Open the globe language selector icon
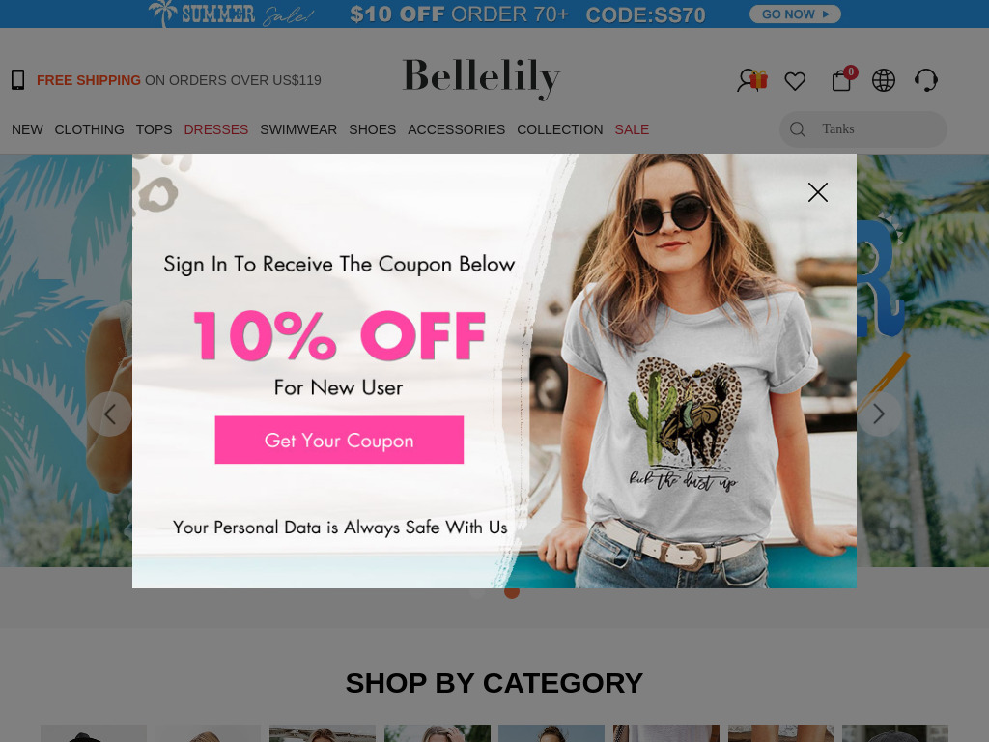989x742 pixels. (x=883, y=80)
